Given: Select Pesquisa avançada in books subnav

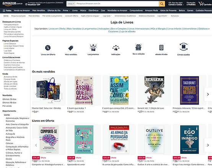Looking at the screenshot, I should 18,16.
